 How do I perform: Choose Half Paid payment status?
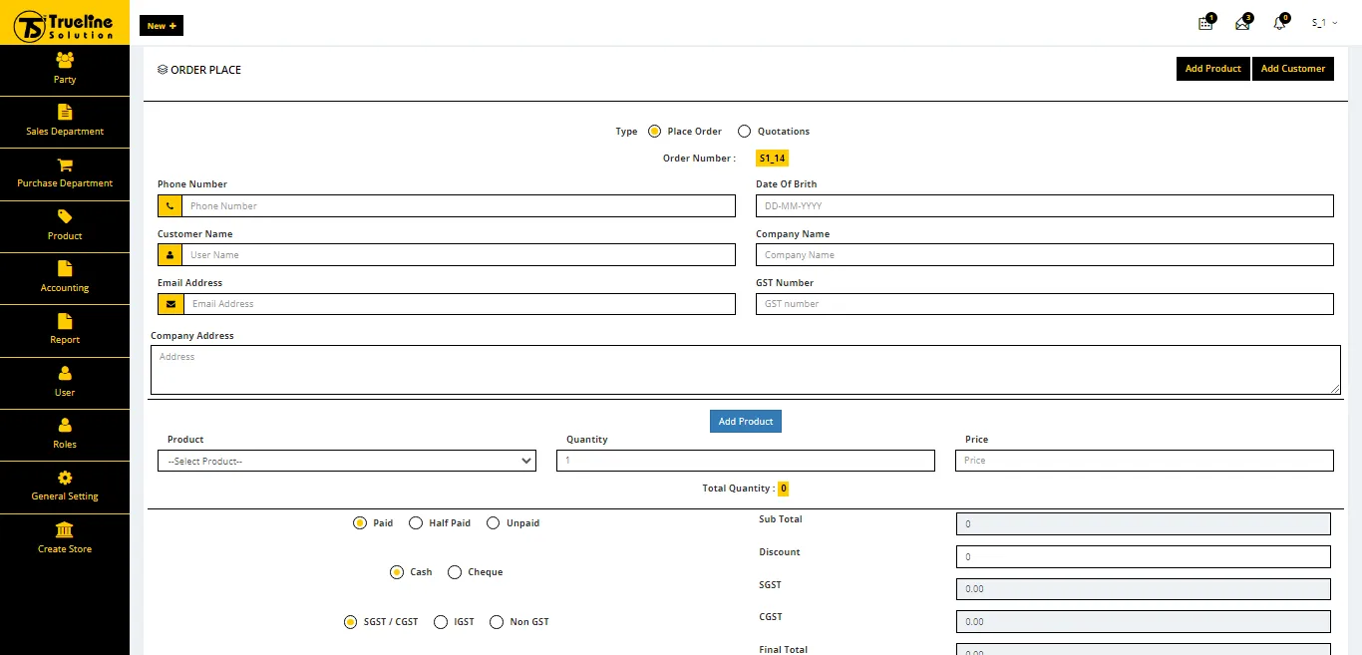coord(416,523)
